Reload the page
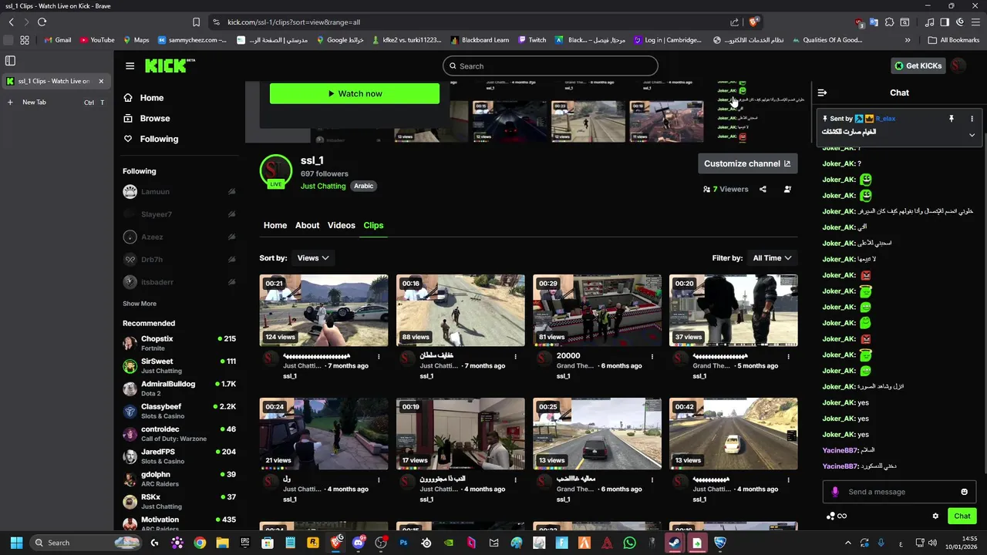This screenshot has width=987, height=555. (x=42, y=22)
